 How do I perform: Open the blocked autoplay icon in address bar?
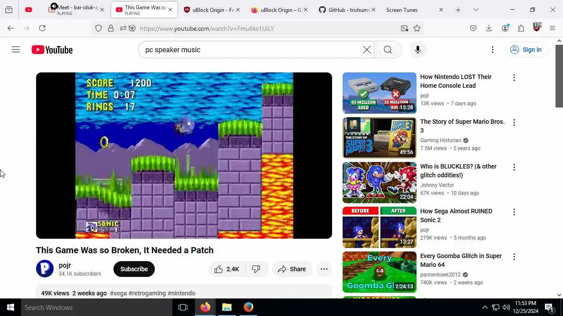pos(132,28)
